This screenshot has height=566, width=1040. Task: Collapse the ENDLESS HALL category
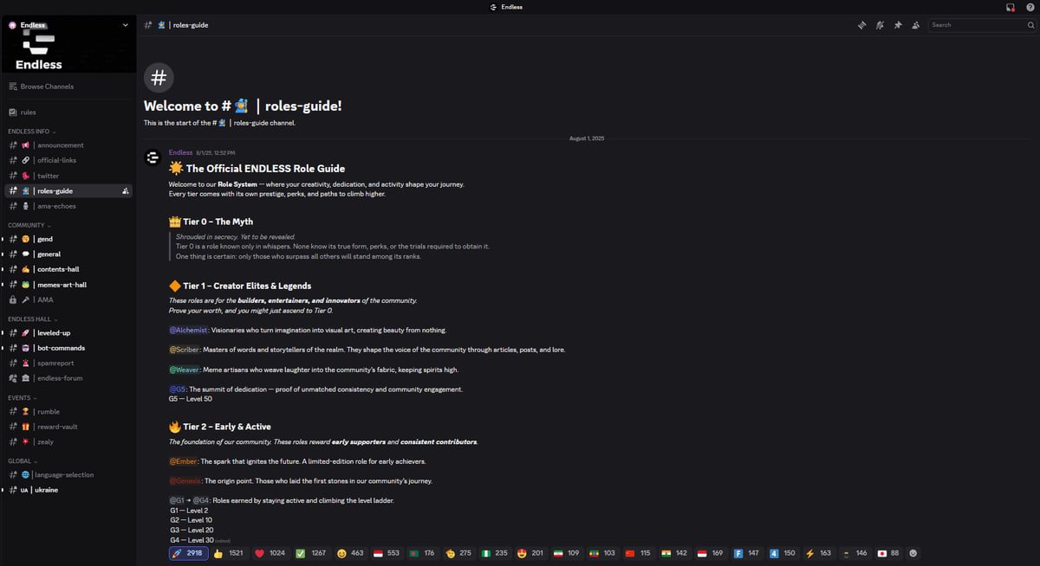32,319
